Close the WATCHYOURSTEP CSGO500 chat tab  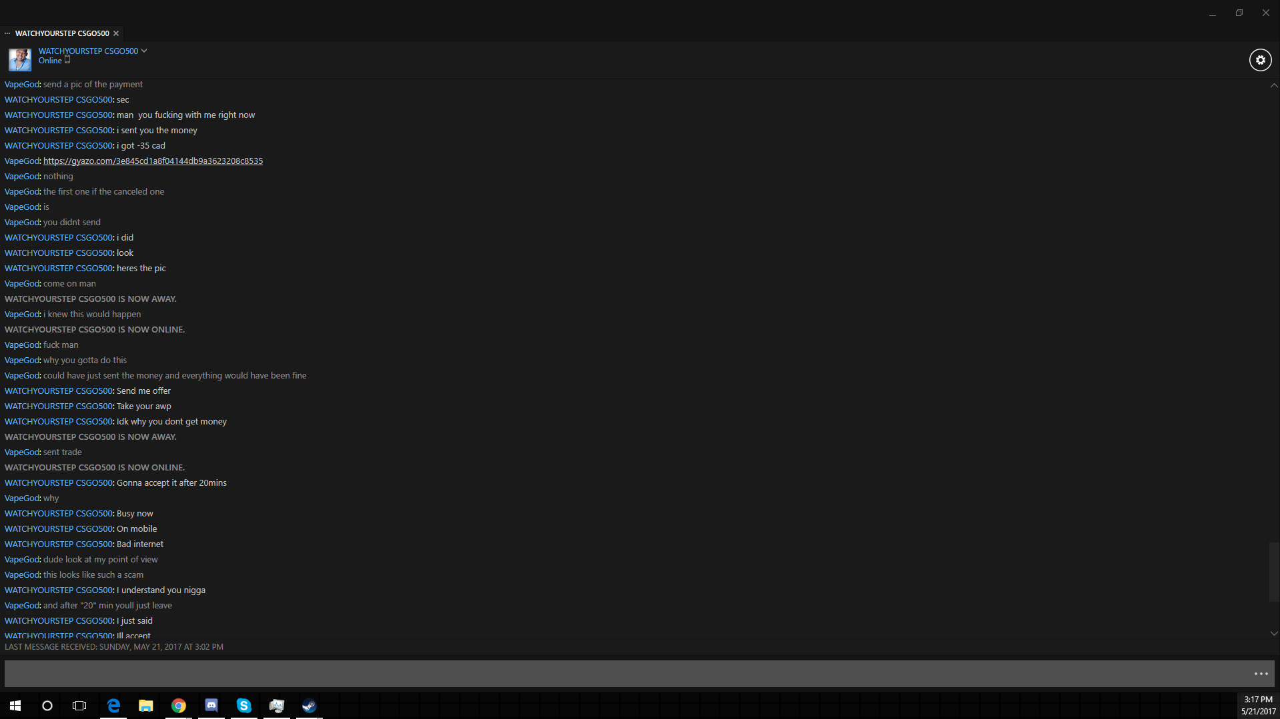click(x=116, y=33)
